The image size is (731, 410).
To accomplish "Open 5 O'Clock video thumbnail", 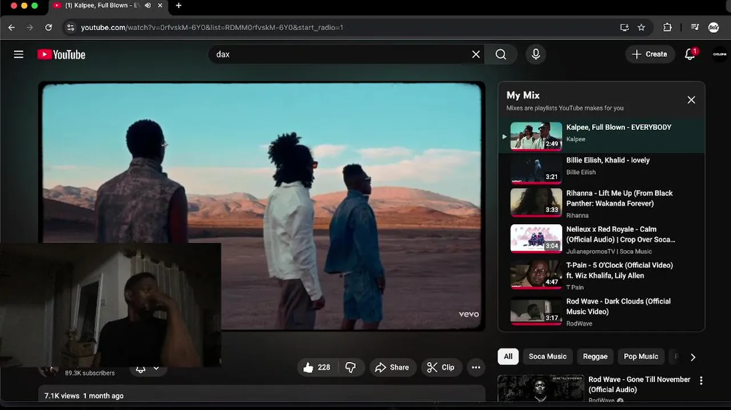I will coord(536,274).
